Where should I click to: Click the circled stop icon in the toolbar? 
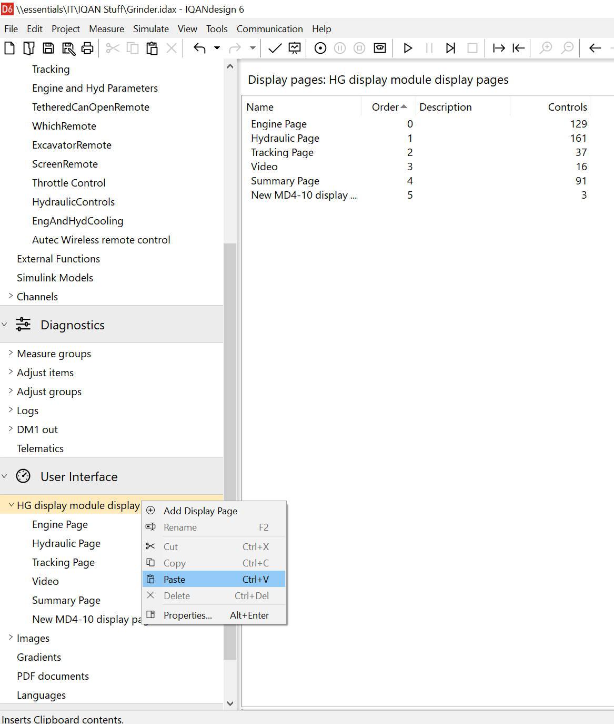pos(359,48)
